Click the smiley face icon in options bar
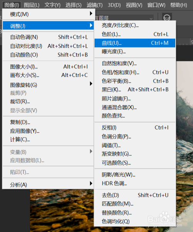This screenshot has width=193, height=232. tap(167, 17)
